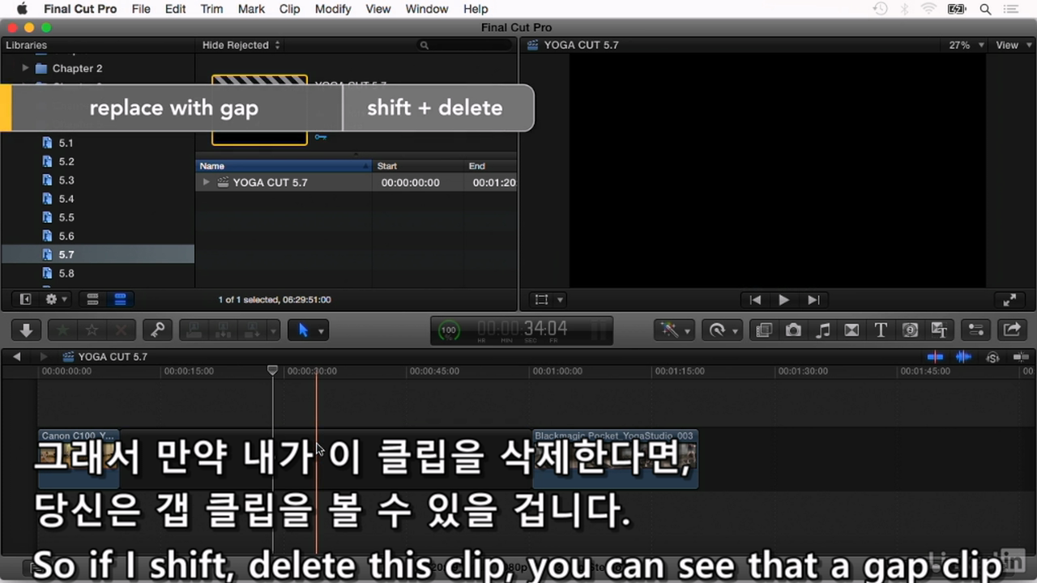Image resolution: width=1037 pixels, height=583 pixels.
Task: Open the edit options dropdown arrow
Action: coord(274,330)
